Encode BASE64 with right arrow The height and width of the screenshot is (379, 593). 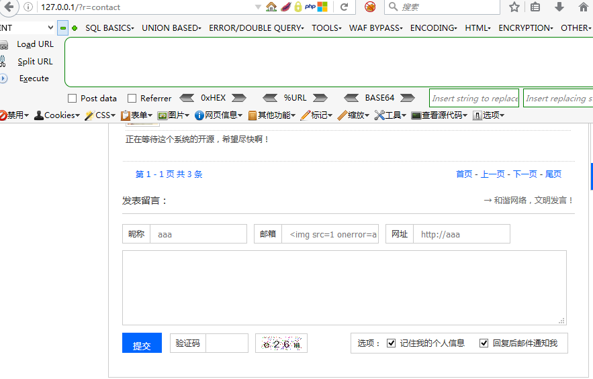[407, 98]
